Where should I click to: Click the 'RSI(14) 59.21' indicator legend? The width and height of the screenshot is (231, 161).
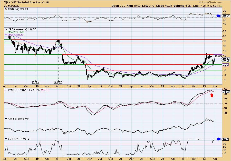pos(17,9)
